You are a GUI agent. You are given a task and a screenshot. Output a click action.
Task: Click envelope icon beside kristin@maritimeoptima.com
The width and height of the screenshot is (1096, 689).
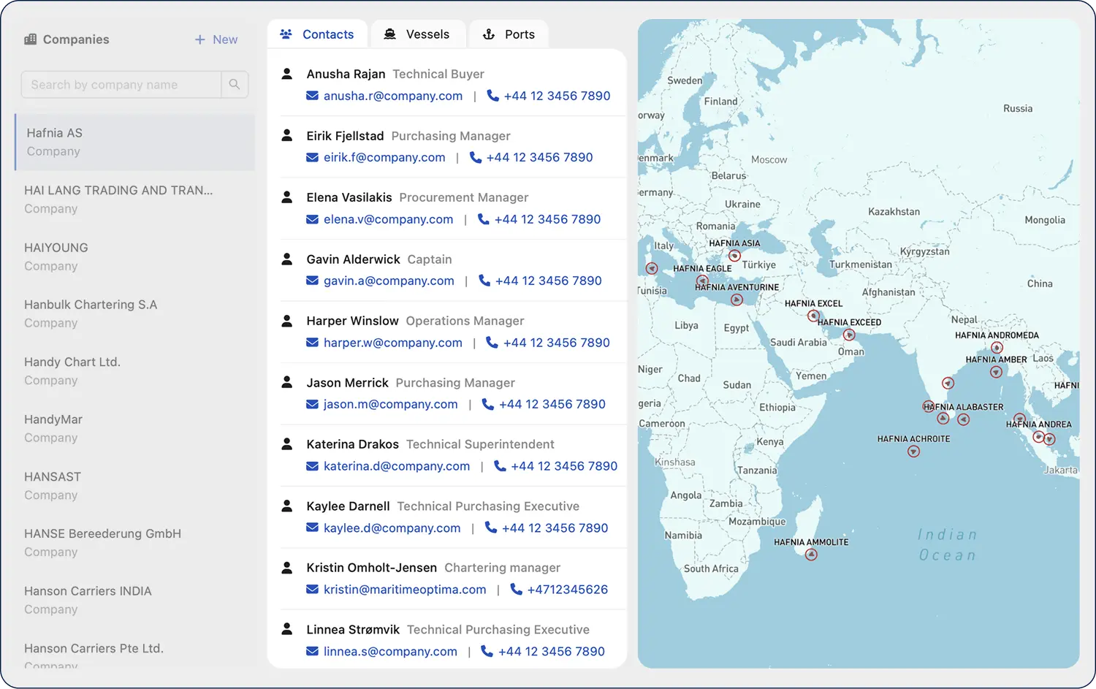coord(312,590)
